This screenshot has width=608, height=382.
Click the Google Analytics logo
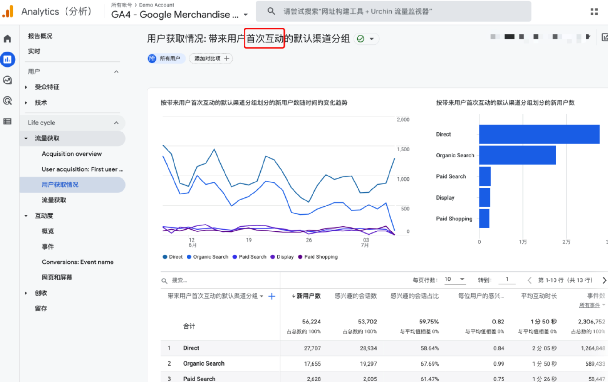pyautogui.click(x=8, y=11)
